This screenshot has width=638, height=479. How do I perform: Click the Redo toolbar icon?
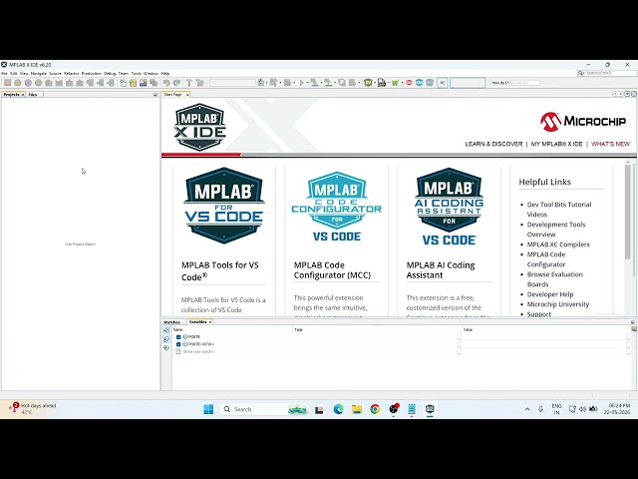click(177, 83)
